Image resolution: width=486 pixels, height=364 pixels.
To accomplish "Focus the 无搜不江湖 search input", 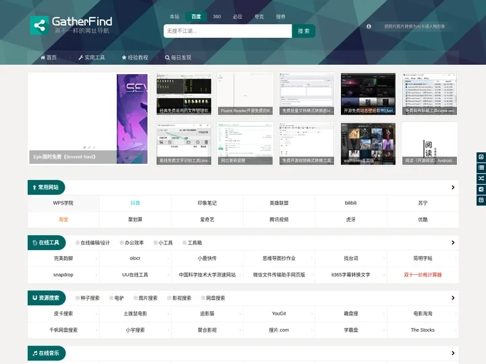I will 228,31.
